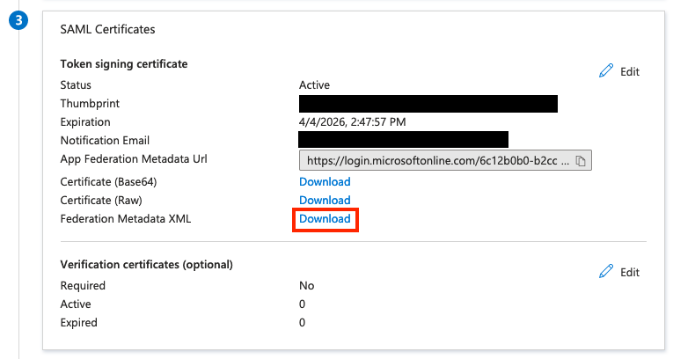Click the 'Federation Metadata XML' label
The height and width of the screenshot is (359, 673).
coord(125,219)
